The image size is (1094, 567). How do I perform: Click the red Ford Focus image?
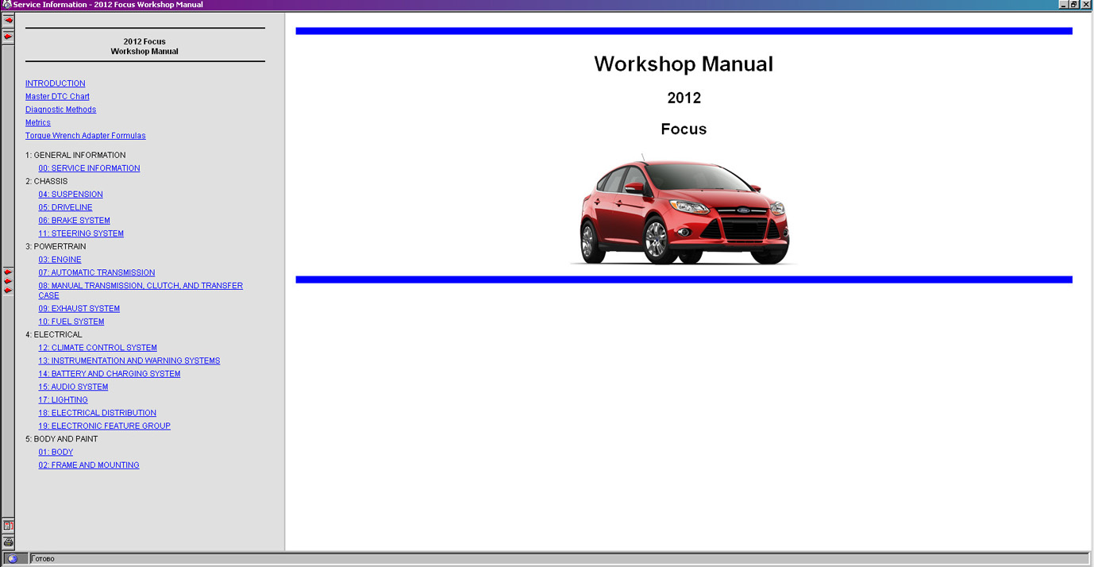[684, 210]
